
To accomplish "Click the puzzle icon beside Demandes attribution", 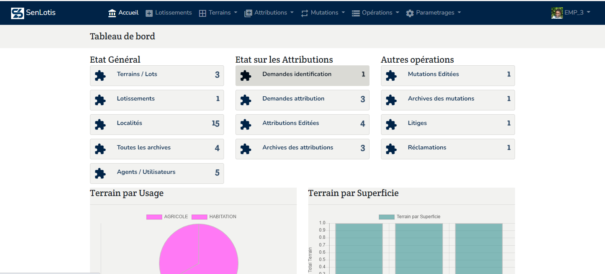I will [246, 100].
